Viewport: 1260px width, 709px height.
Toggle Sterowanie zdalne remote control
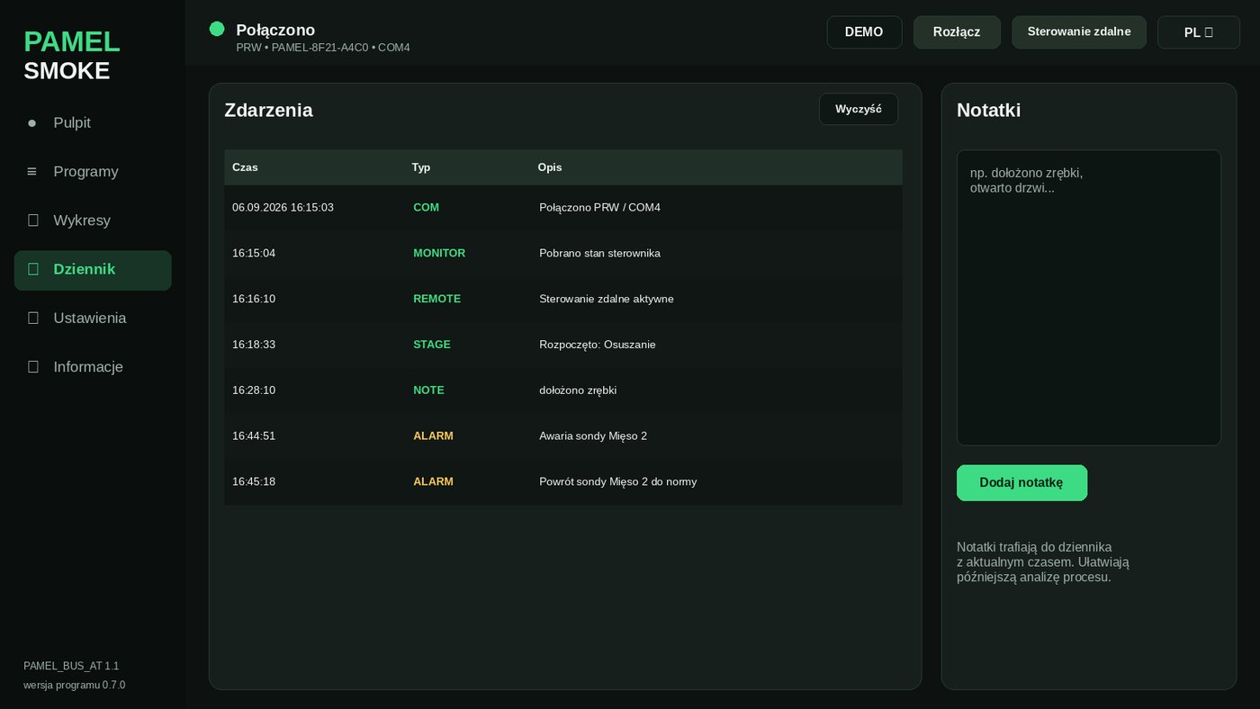(1079, 31)
